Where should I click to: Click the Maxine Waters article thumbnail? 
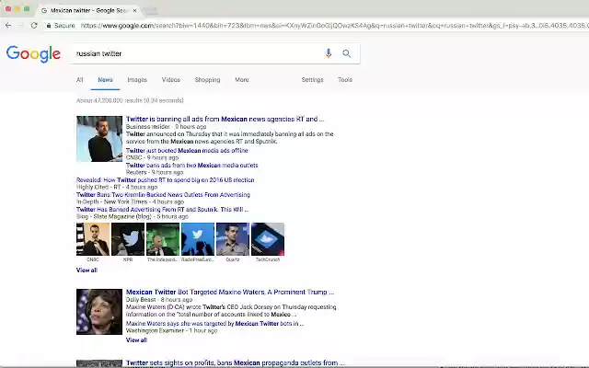click(x=99, y=312)
